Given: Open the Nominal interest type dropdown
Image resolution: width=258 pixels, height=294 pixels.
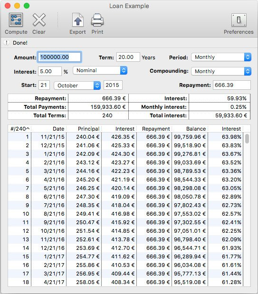Looking at the screenshot, I should 100,70.
